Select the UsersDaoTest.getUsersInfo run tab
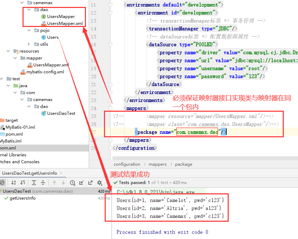The image size is (298, 239). tap(30, 173)
